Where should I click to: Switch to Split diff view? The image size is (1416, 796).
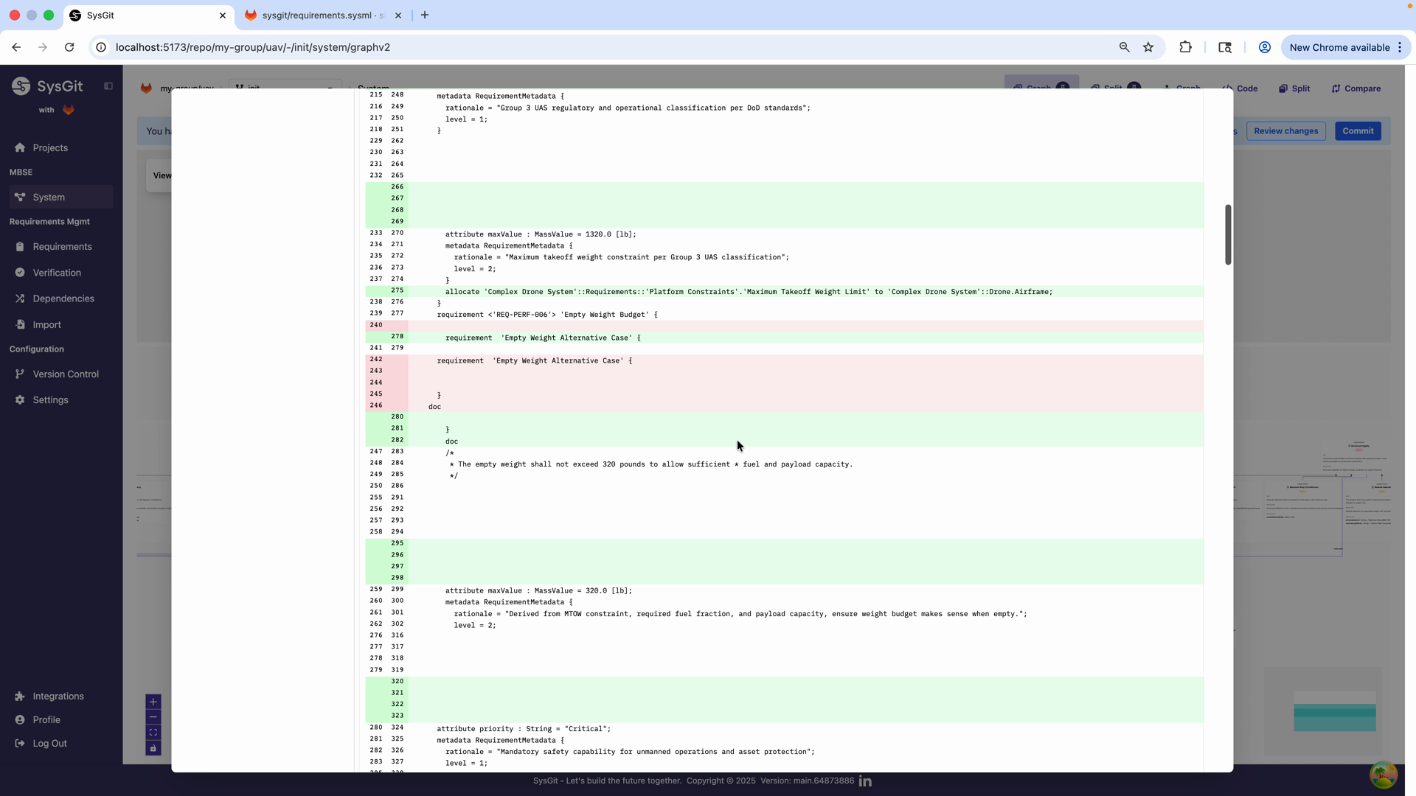tap(1295, 88)
